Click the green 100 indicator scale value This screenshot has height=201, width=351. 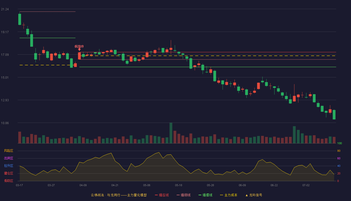pos(339,143)
